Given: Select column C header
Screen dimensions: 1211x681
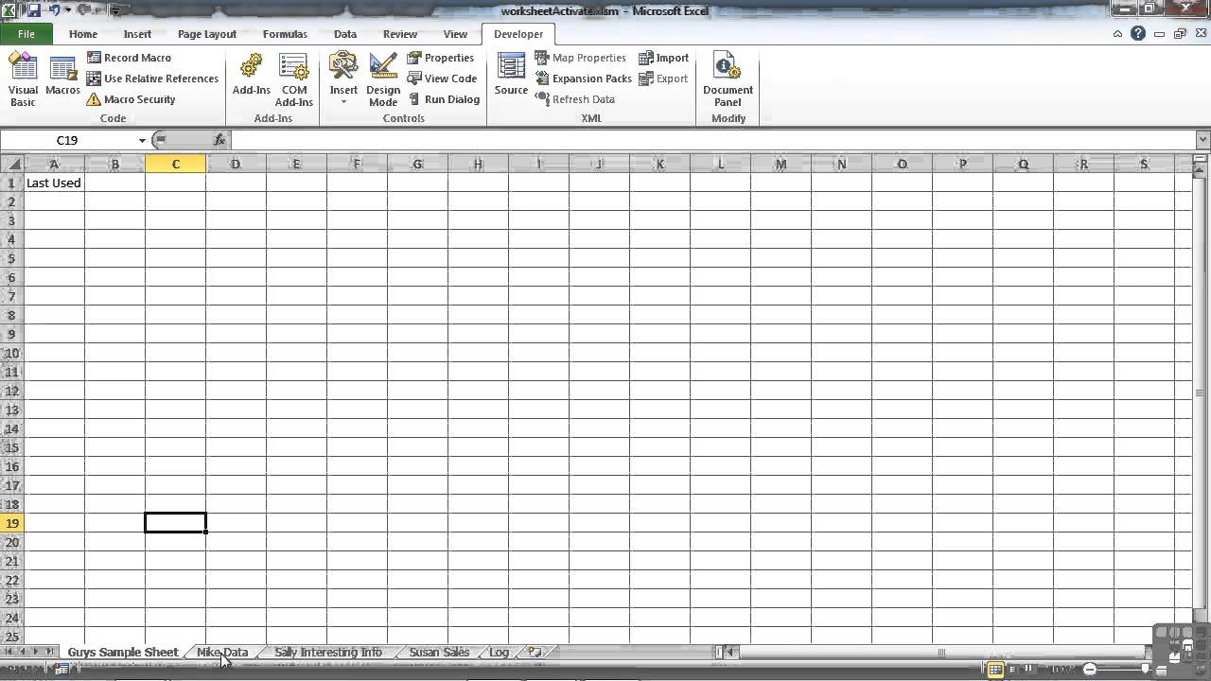Looking at the screenshot, I should click(175, 164).
